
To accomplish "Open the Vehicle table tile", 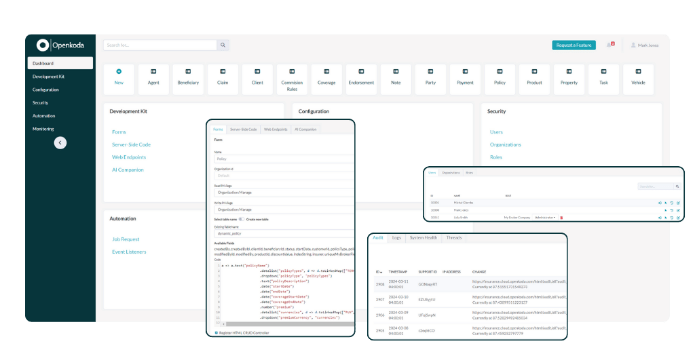I will click(x=638, y=79).
